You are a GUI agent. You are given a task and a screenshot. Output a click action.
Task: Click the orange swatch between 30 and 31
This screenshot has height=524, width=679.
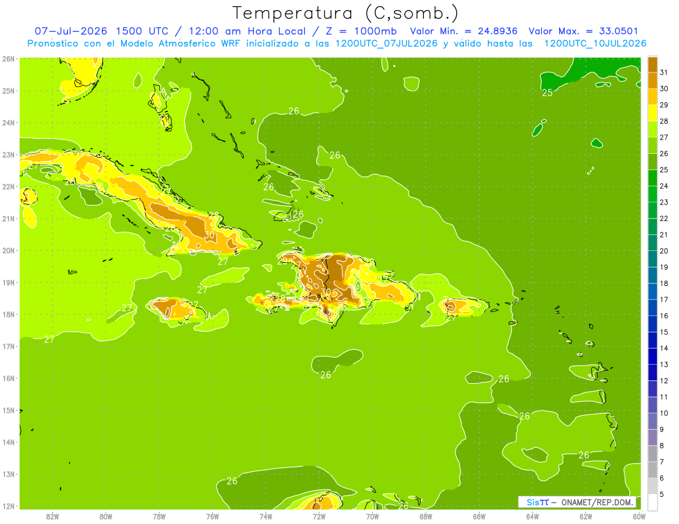(x=652, y=81)
